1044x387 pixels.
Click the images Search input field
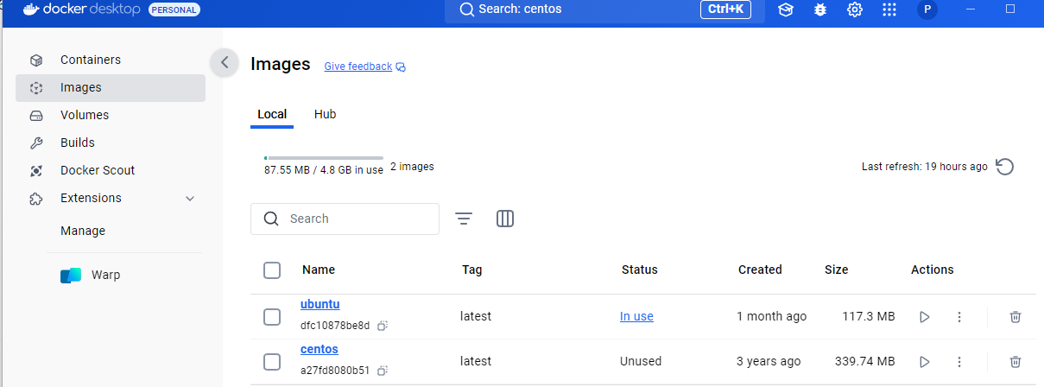click(x=358, y=219)
